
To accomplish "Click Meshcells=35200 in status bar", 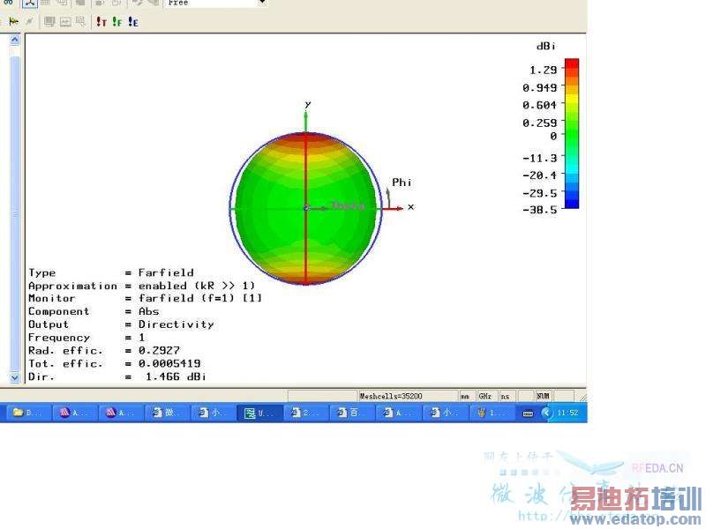I will pos(391,396).
